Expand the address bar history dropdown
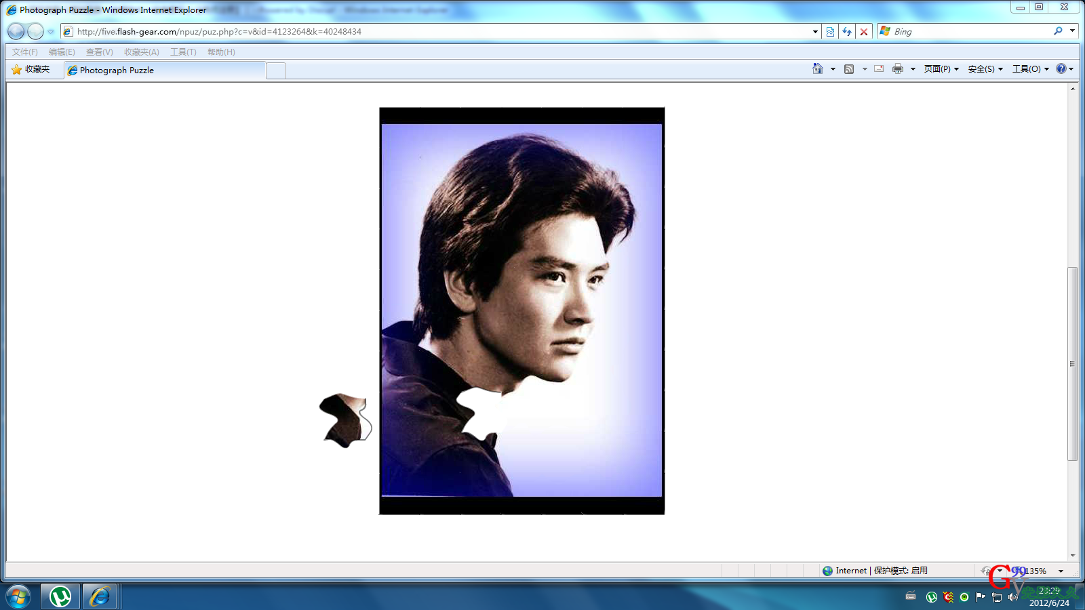The height and width of the screenshot is (610, 1085). [x=815, y=32]
